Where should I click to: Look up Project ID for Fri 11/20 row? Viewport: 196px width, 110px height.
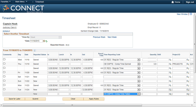pyautogui.click(x=188, y=73)
